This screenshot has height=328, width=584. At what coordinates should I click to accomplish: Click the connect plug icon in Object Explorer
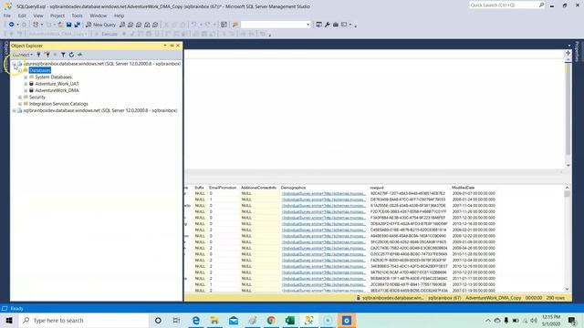click(x=38, y=55)
